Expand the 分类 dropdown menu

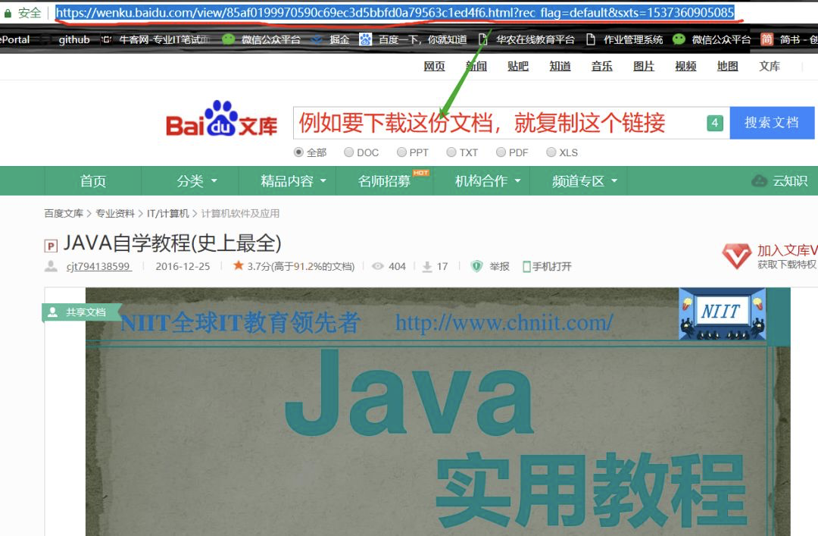point(197,180)
